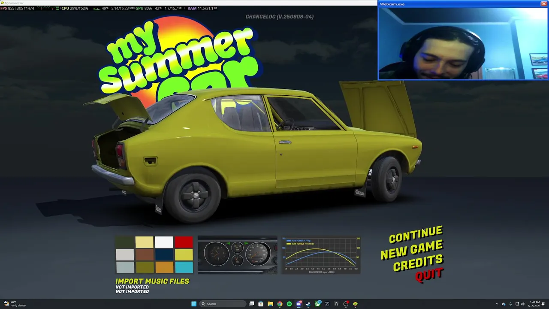Viewport: 549px width, 309px height.
Task: Open the Changelog link
Action: pyautogui.click(x=280, y=17)
